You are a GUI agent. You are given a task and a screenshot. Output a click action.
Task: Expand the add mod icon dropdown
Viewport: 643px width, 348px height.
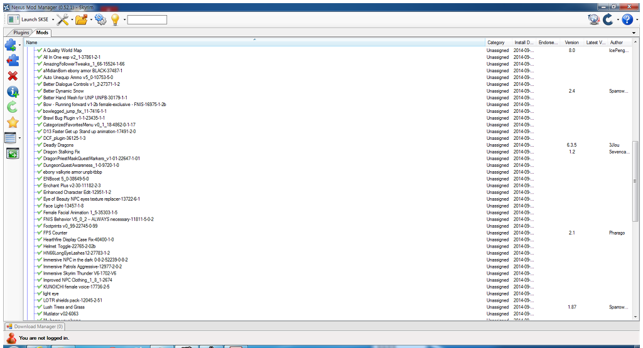point(19,45)
